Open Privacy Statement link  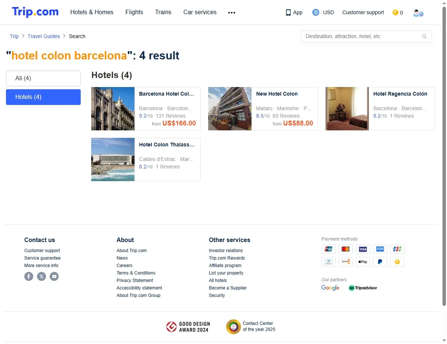click(x=135, y=281)
